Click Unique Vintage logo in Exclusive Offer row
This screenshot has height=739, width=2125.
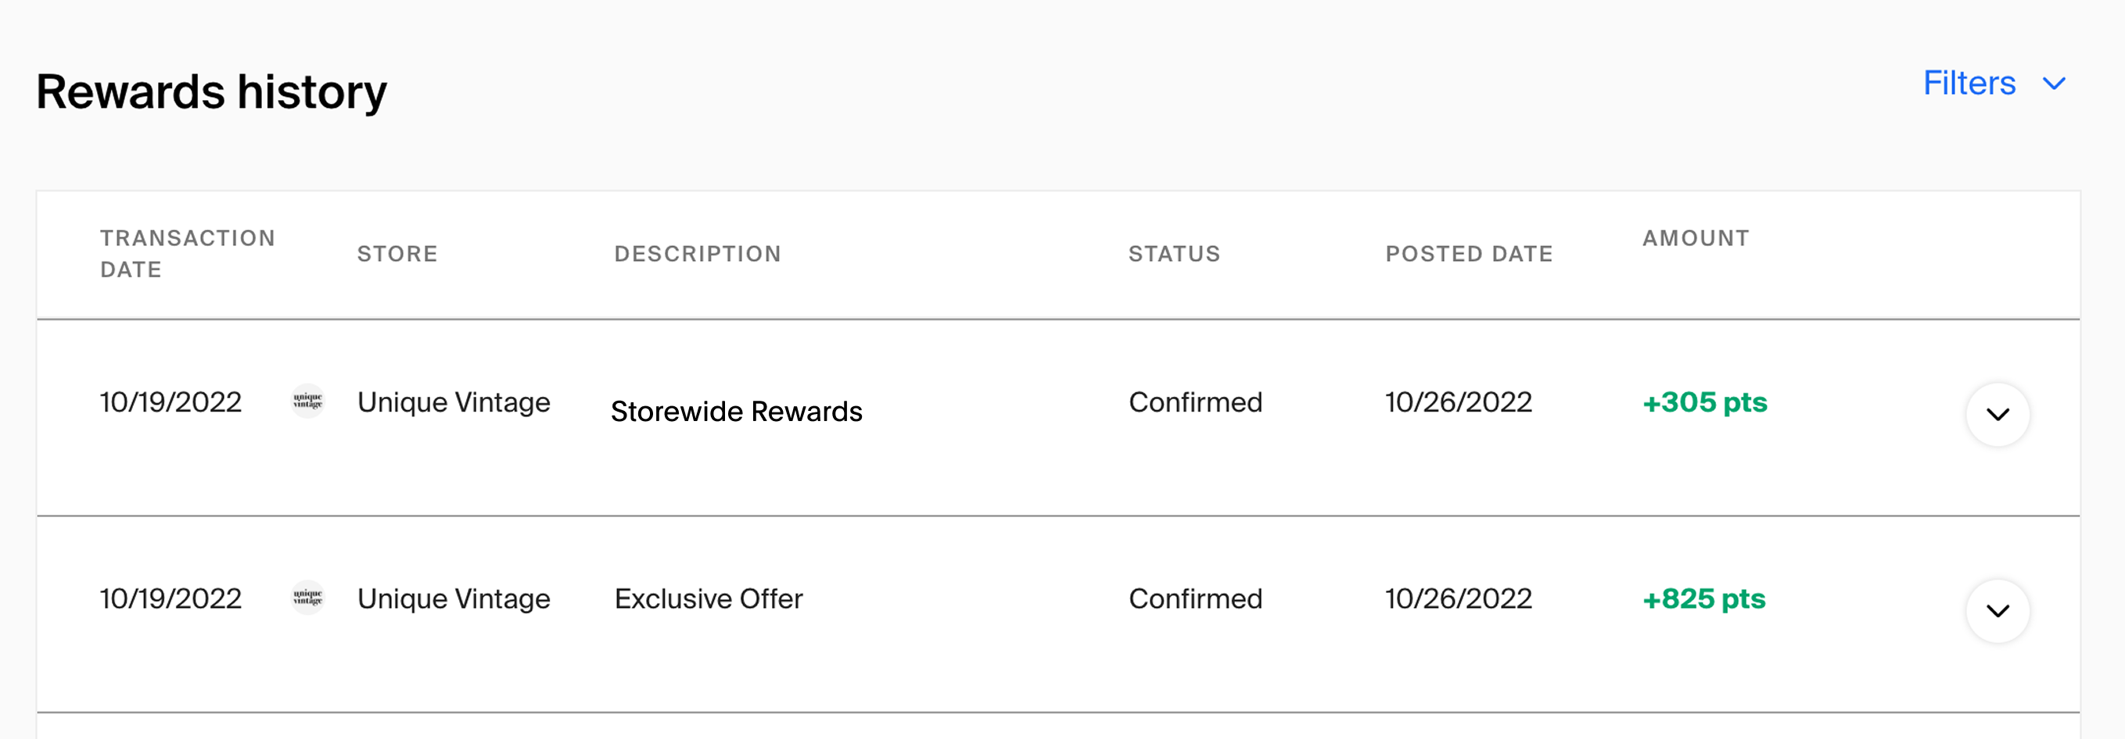pos(307,598)
